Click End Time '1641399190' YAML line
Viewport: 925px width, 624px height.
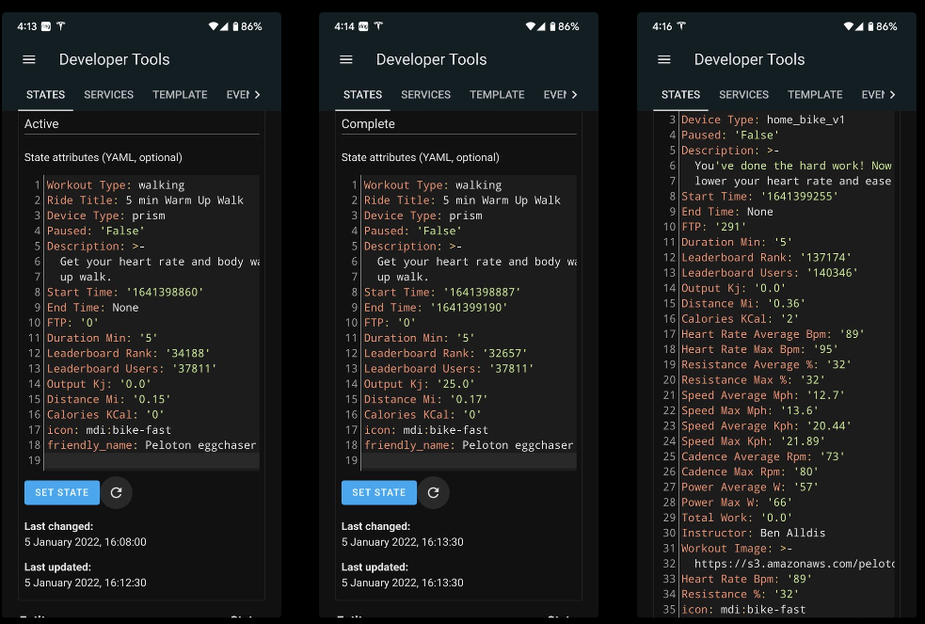[x=436, y=307]
